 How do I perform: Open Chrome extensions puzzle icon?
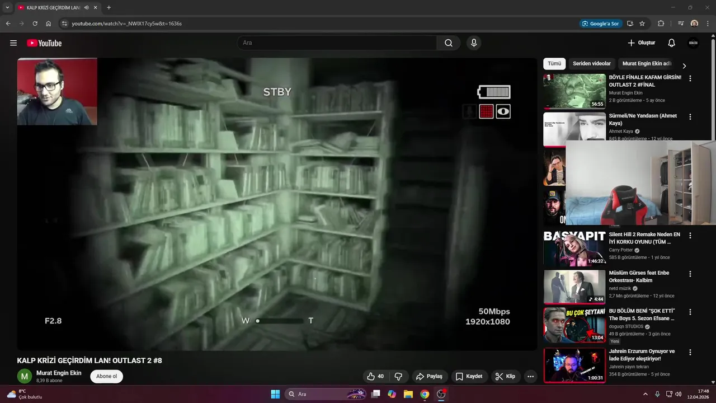pos(661,24)
